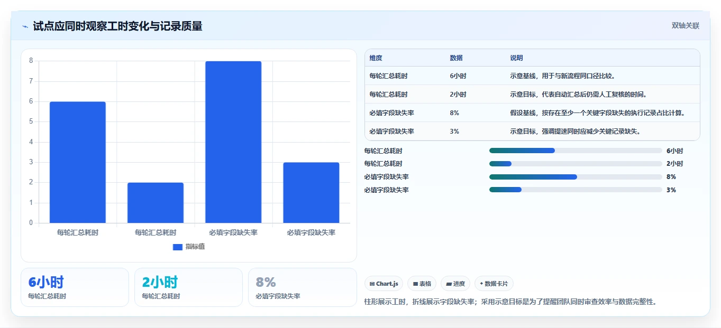The image size is (721, 328).
Task: Click table row 示意目标，代表自动汇总后仍需人工复核的时间
Action: pos(532,95)
